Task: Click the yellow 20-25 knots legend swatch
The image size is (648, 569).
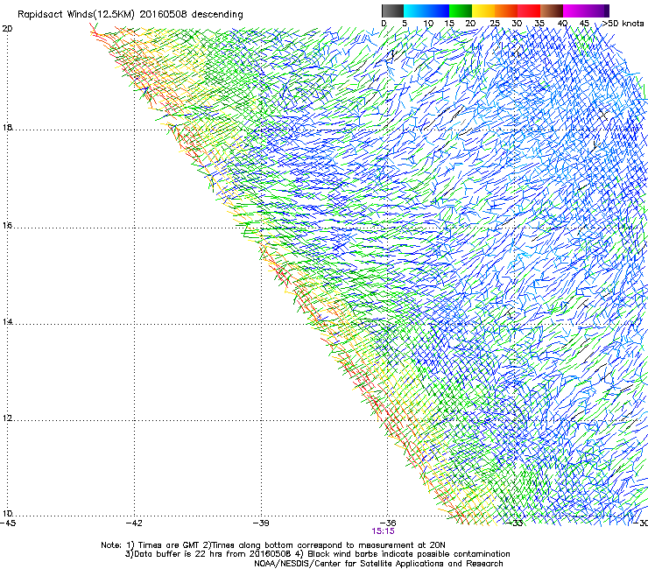Action: click(483, 11)
